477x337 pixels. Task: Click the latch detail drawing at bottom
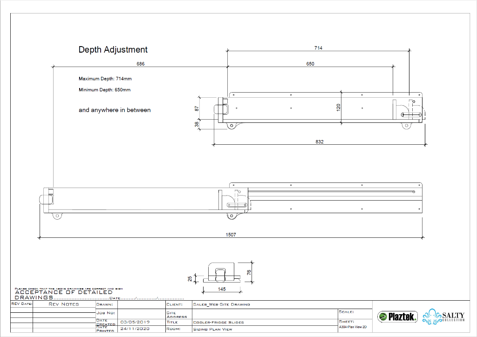pos(222,273)
